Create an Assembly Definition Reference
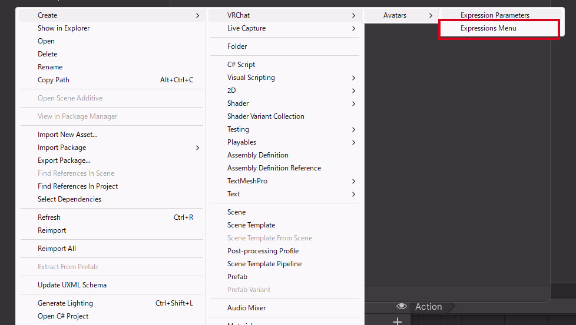The width and height of the screenshot is (576, 325). [284, 168]
